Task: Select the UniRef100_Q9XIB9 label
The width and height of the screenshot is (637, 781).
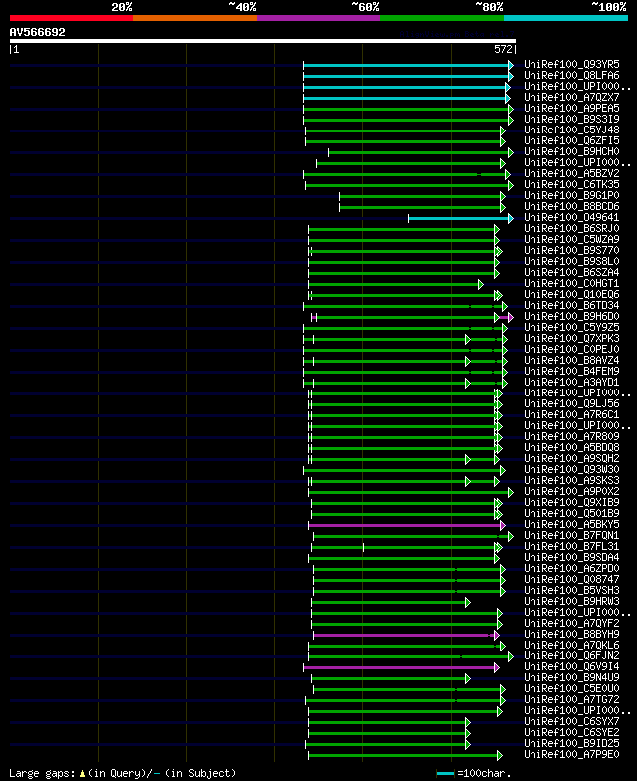Action: pyautogui.click(x=571, y=502)
